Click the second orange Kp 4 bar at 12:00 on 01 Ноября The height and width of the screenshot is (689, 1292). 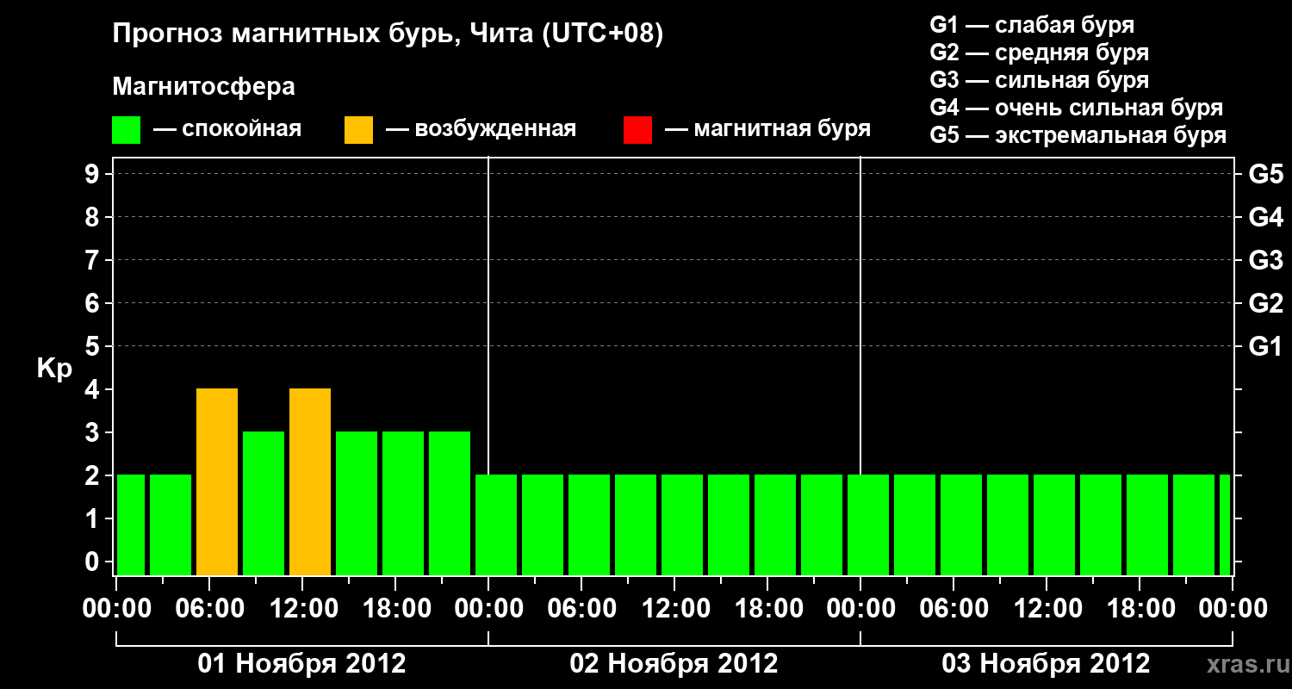[x=310, y=482]
